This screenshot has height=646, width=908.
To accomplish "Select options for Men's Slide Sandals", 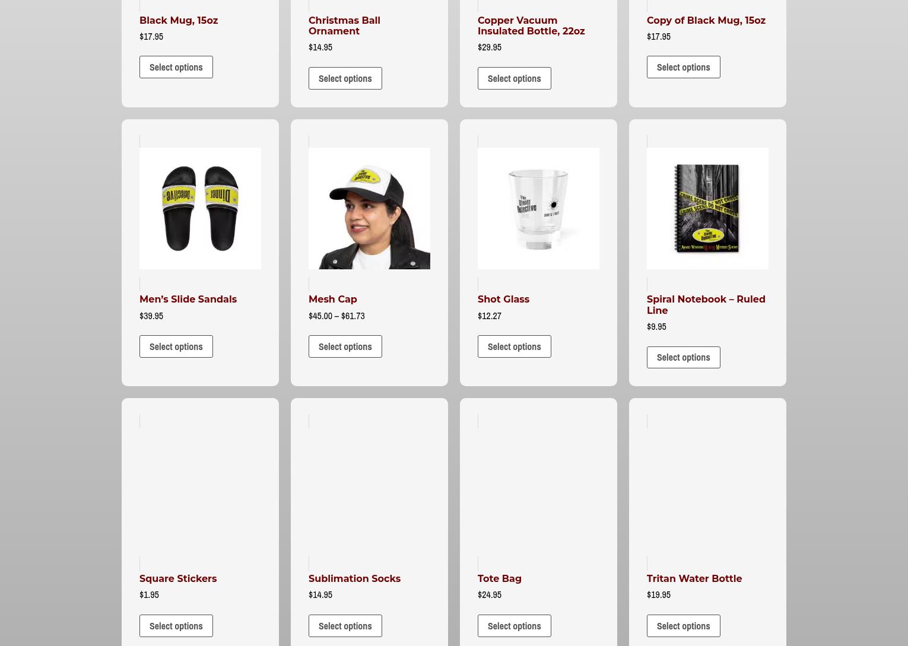I will (176, 346).
